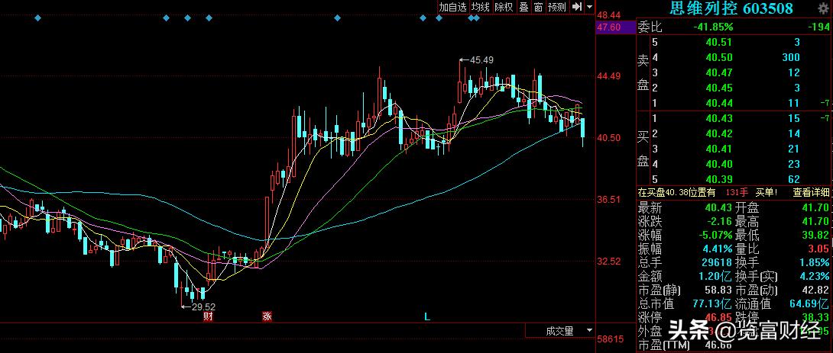Screen dimensions: 833x353
Task: Click the 涨 limit-up marker
Action: point(267,316)
